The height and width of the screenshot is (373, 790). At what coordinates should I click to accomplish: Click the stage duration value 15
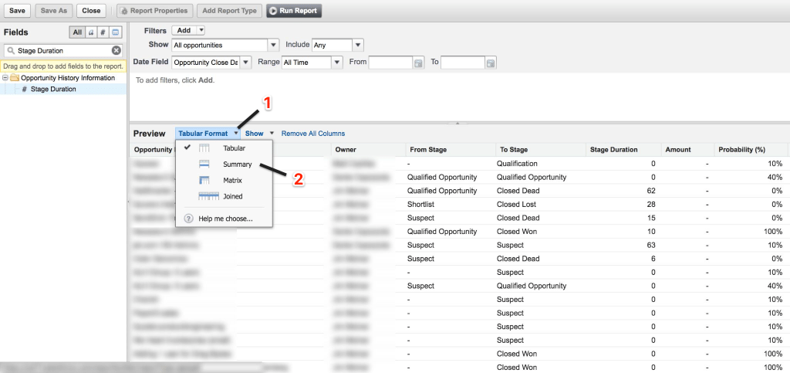click(x=651, y=218)
